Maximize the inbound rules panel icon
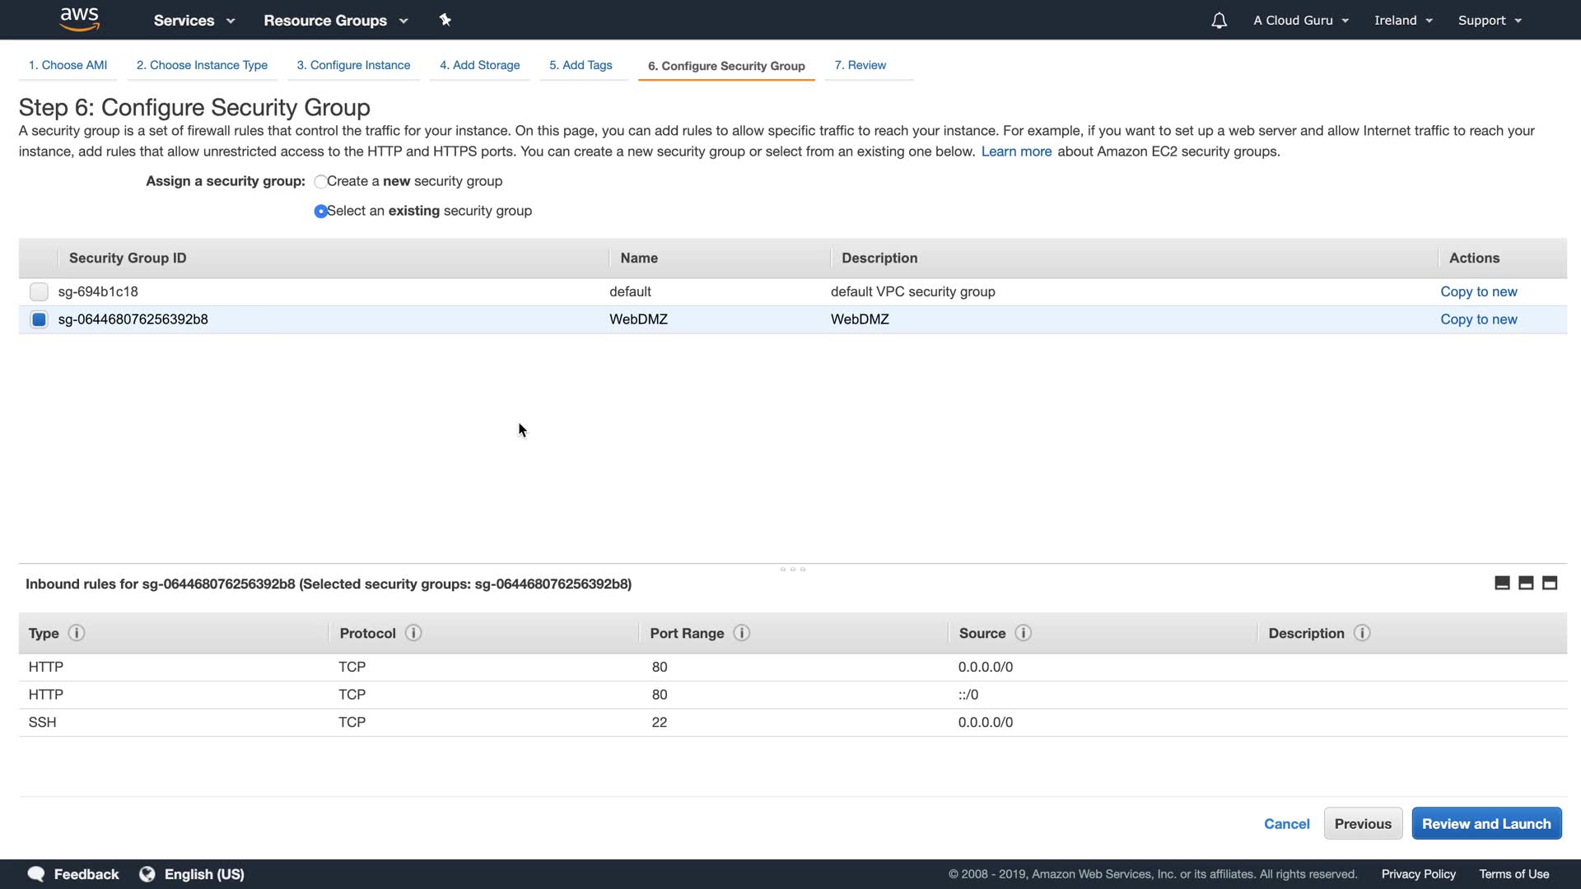1581x889 pixels. 1550,584
